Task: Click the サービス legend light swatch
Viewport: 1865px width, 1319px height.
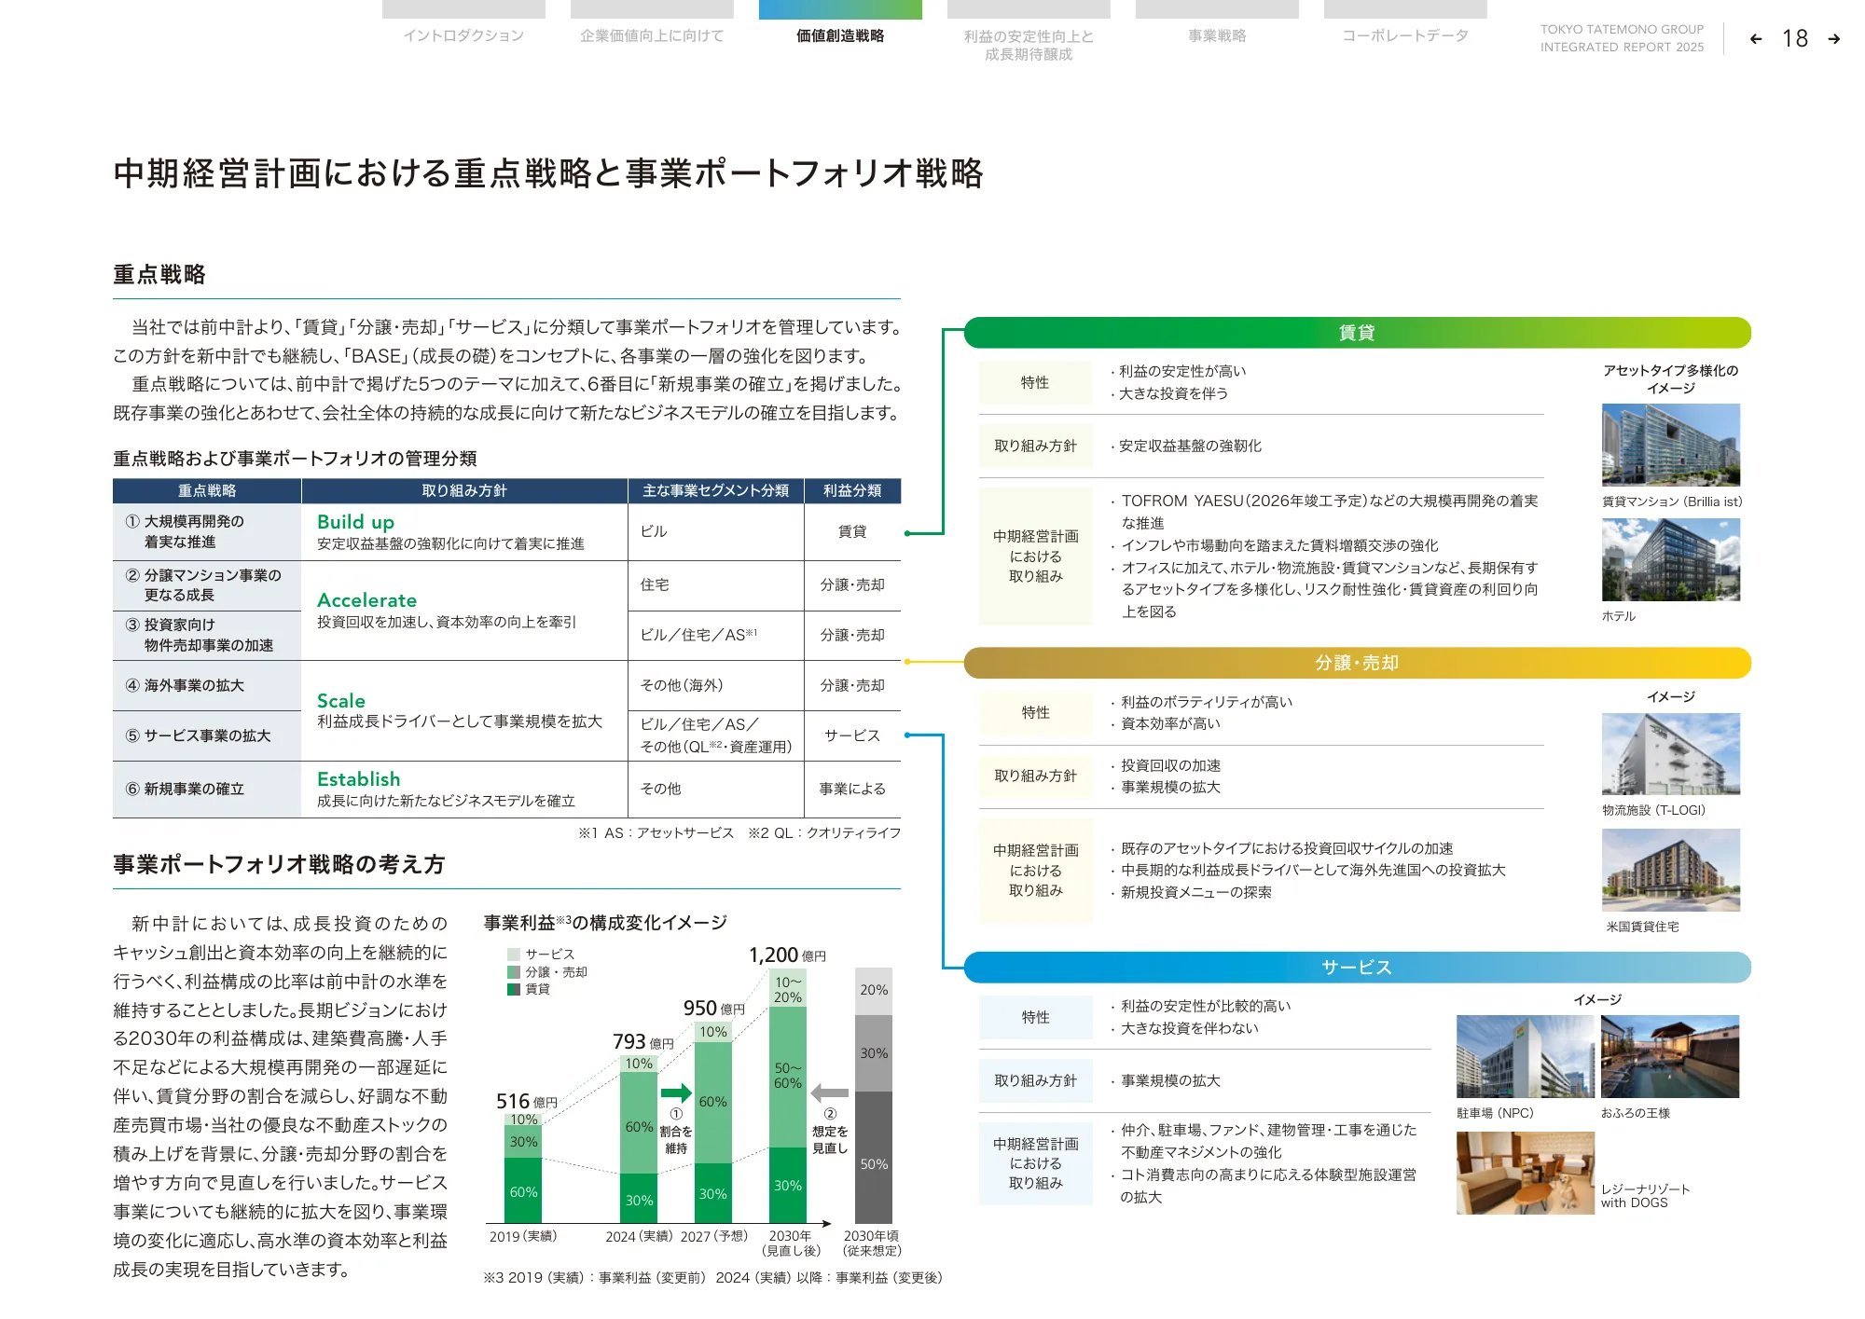Action: (514, 955)
